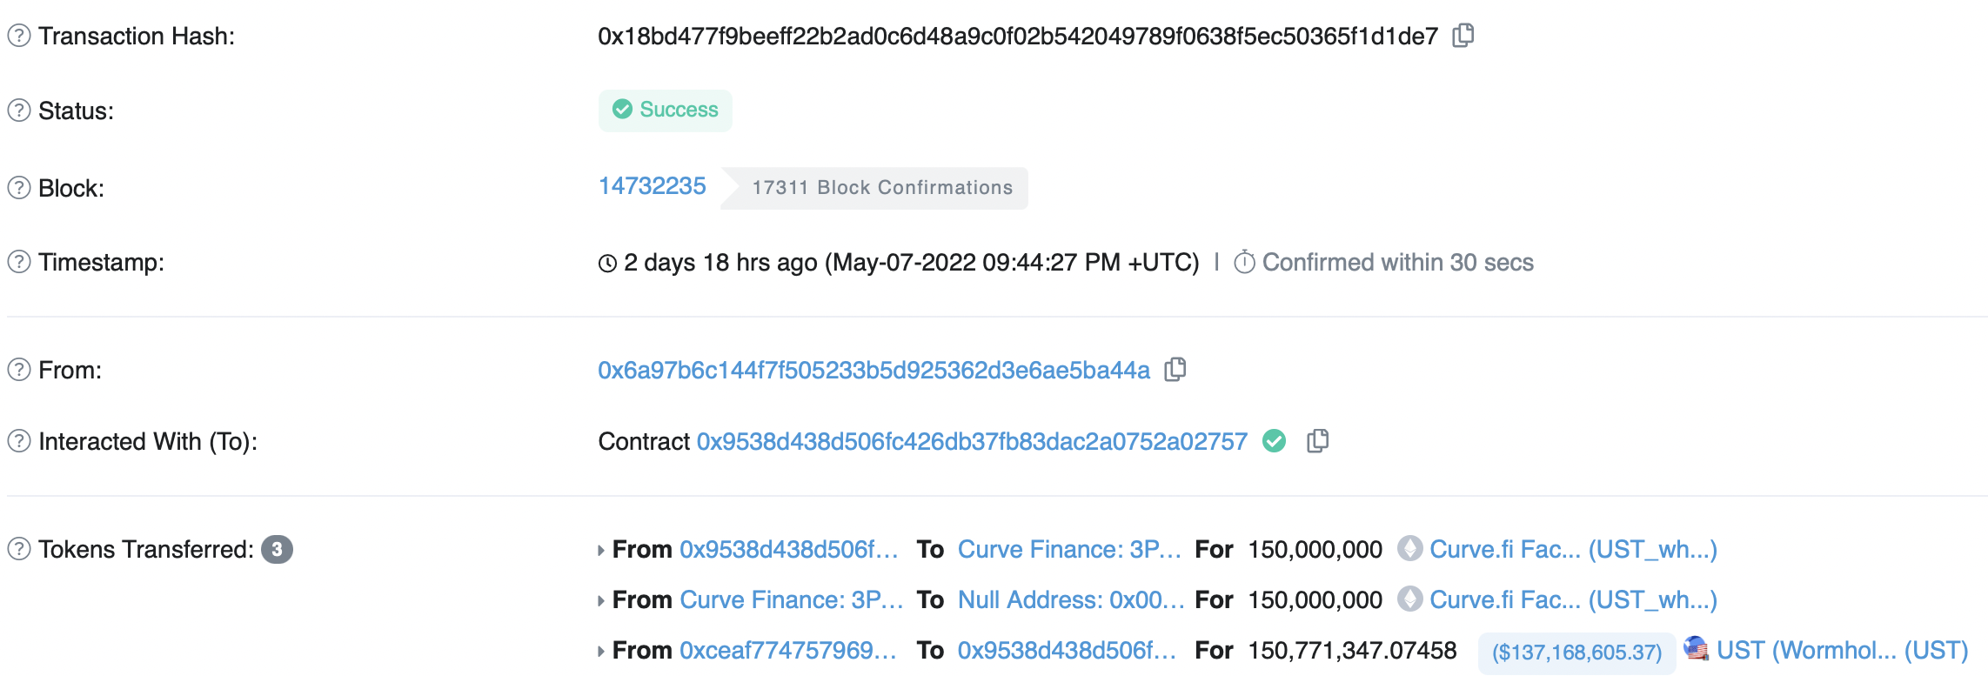Click the Timestamp help question icon
This screenshot has width=1988, height=676.
19,262
